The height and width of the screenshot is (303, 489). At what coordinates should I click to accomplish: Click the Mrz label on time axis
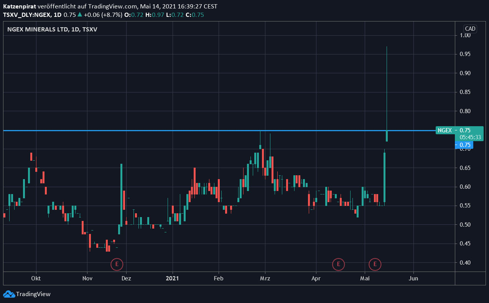[265, 278]
